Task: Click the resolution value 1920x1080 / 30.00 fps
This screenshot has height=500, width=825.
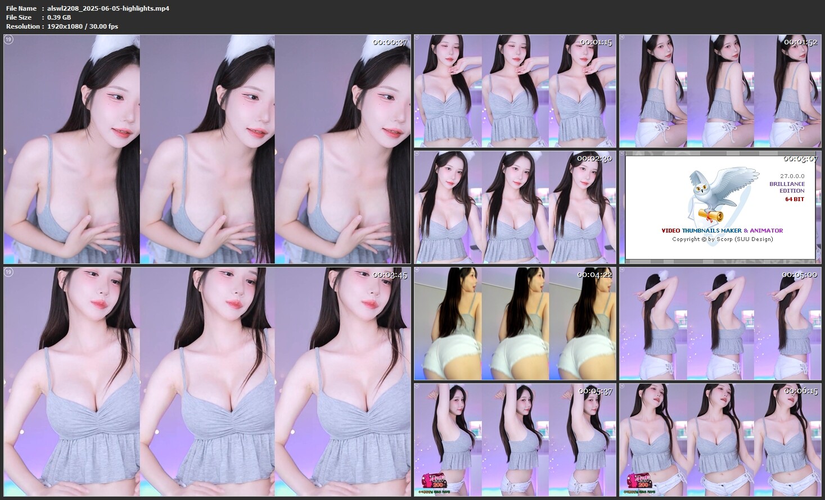Action: pyautogui.click(x=83, y=26)
